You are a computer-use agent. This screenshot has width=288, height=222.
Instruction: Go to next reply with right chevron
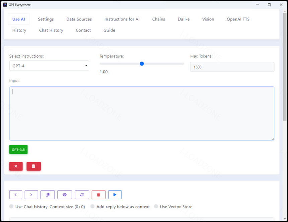[x=31, y=195]
